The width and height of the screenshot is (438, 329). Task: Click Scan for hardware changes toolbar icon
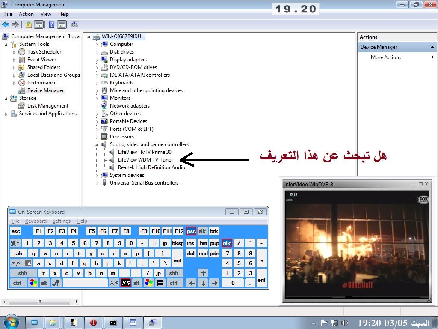coord(74,24)
